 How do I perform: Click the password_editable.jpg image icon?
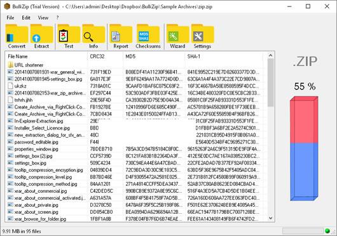(x=10, y=141)
